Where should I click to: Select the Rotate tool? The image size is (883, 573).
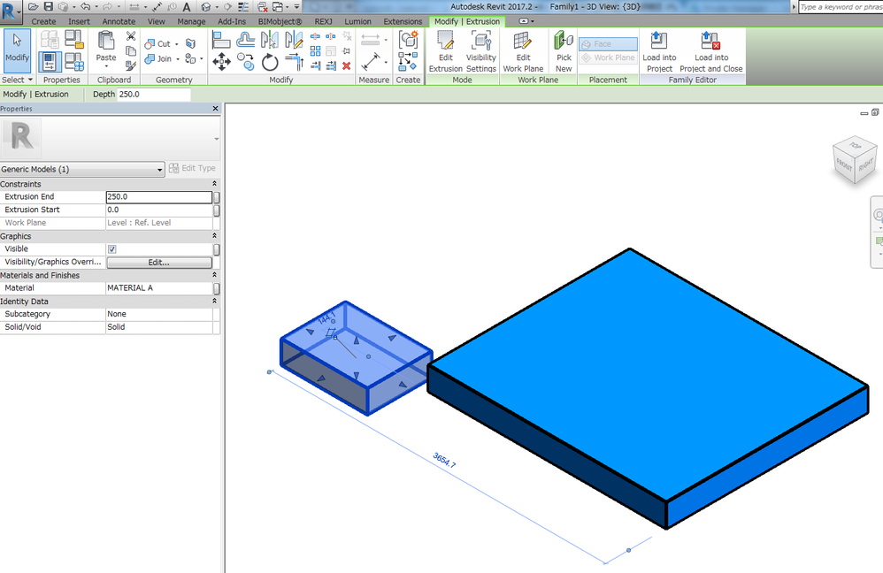[x=270, y=60]
